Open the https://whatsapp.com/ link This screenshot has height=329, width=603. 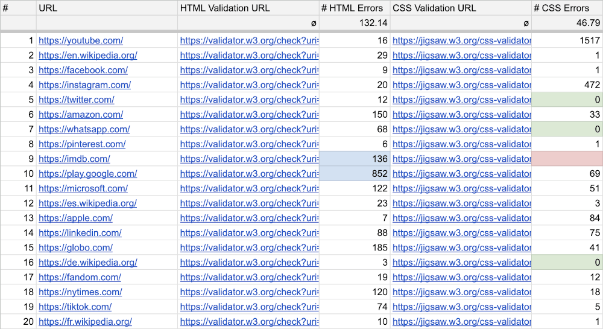click(84, 129)
